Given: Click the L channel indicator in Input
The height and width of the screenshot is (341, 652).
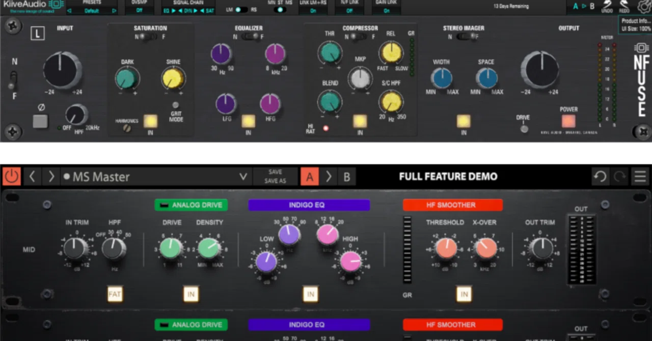Looking at the screenshot, I should tap(37, 34).
